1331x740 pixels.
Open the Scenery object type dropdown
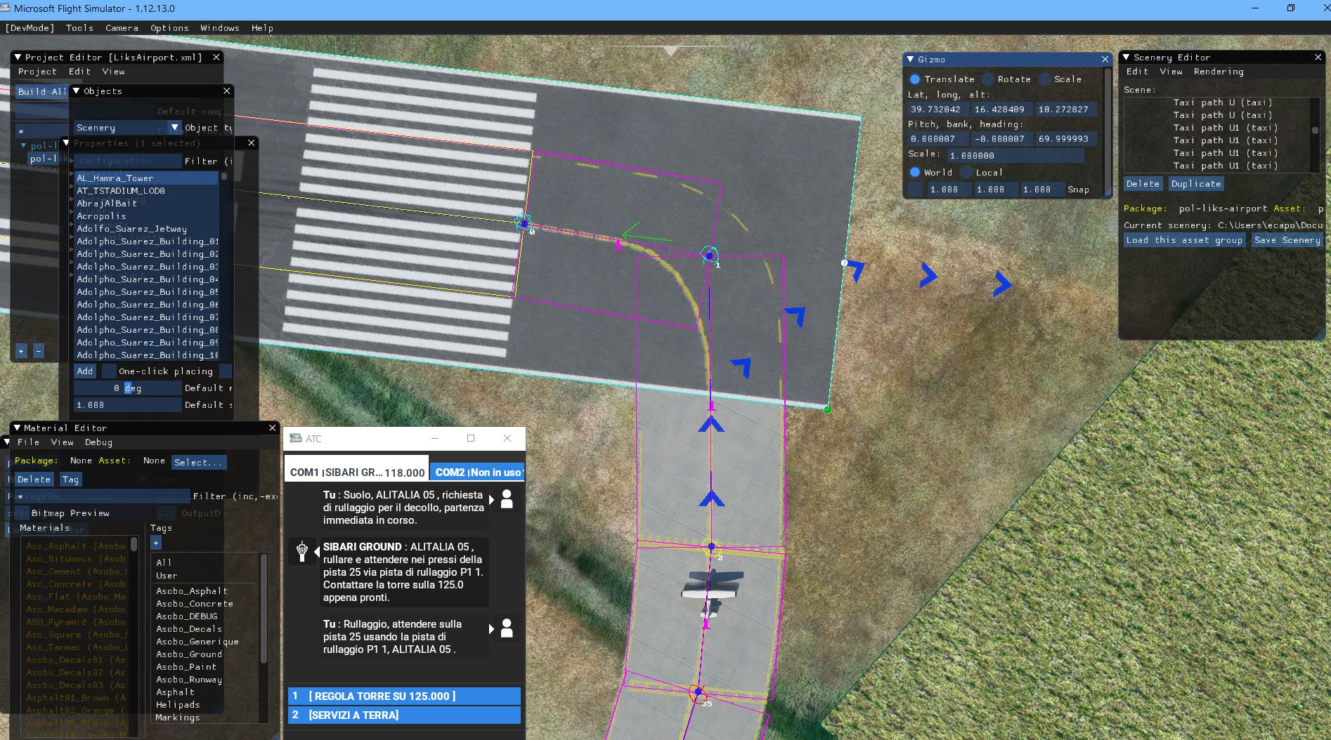175,127
